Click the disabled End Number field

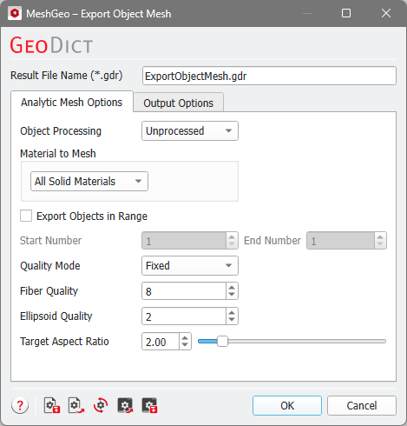coord(346,241)
